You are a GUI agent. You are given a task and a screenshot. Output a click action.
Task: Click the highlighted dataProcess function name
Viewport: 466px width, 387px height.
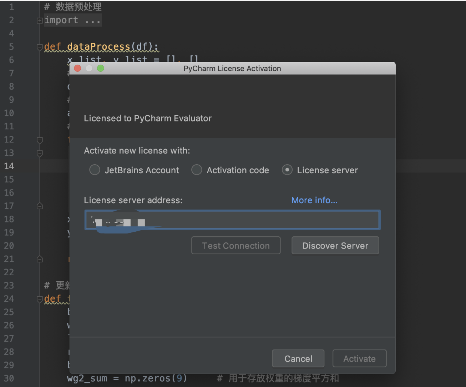(99, 47)
